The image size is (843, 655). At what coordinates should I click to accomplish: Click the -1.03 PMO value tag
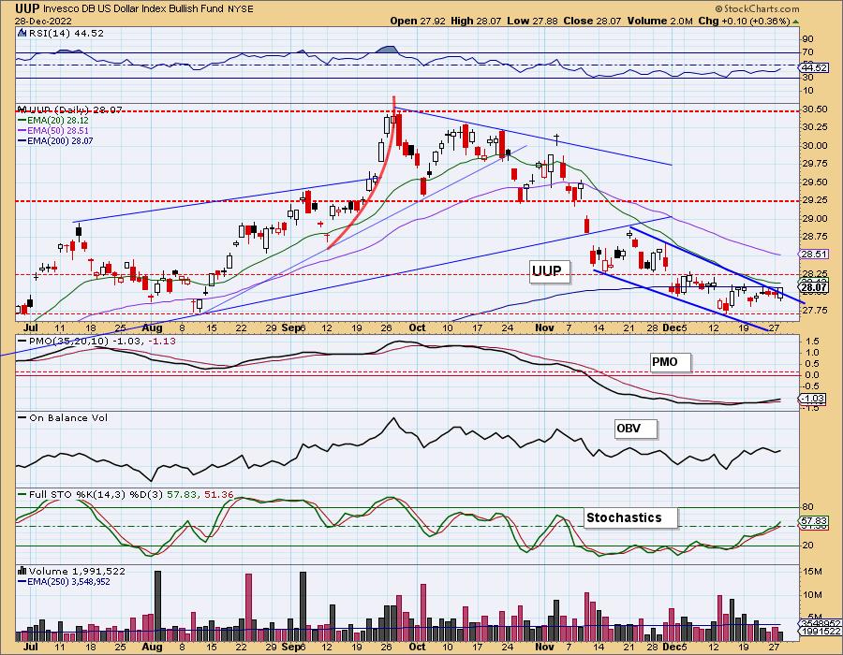[813, 399]
